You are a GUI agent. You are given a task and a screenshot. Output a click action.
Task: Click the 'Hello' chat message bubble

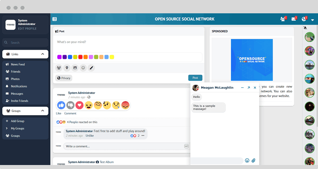(x=196, y=97)
